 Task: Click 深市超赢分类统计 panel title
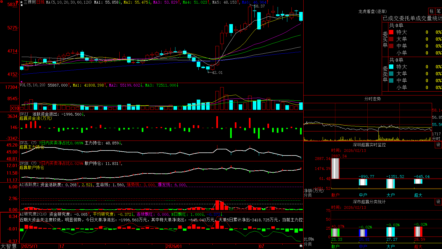coord(369,202)
